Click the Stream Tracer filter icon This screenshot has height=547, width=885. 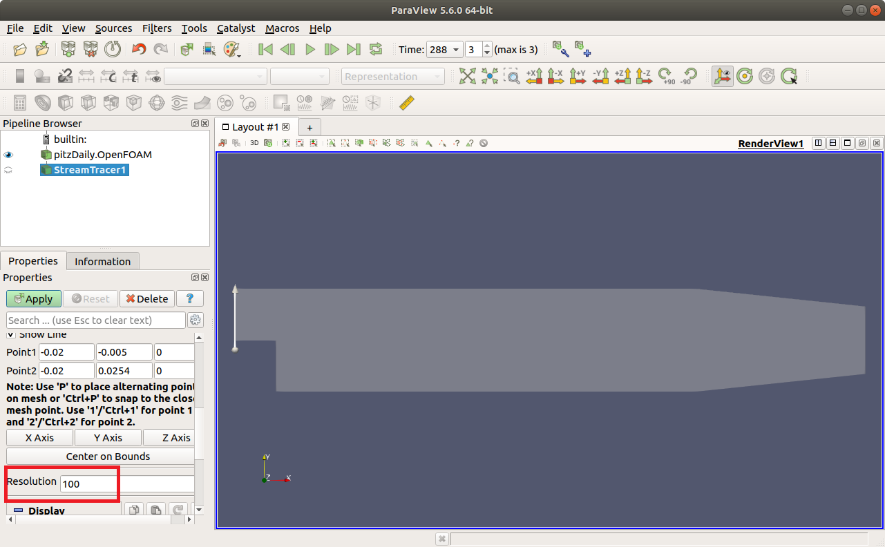click(x=179, y=103)
